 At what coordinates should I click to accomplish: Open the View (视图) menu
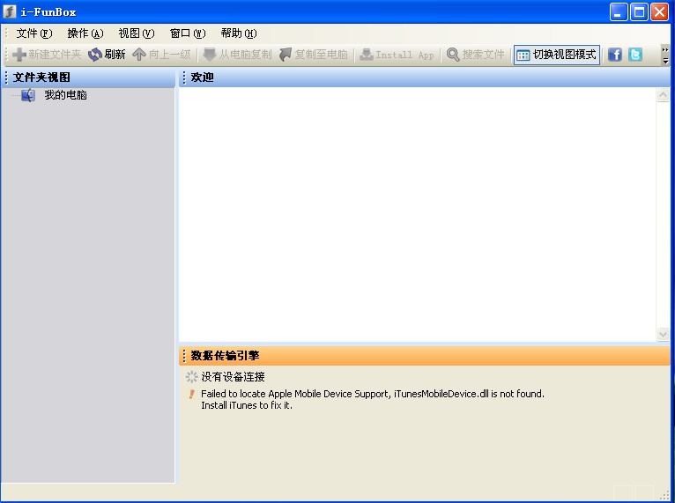[x=136, y=33]
